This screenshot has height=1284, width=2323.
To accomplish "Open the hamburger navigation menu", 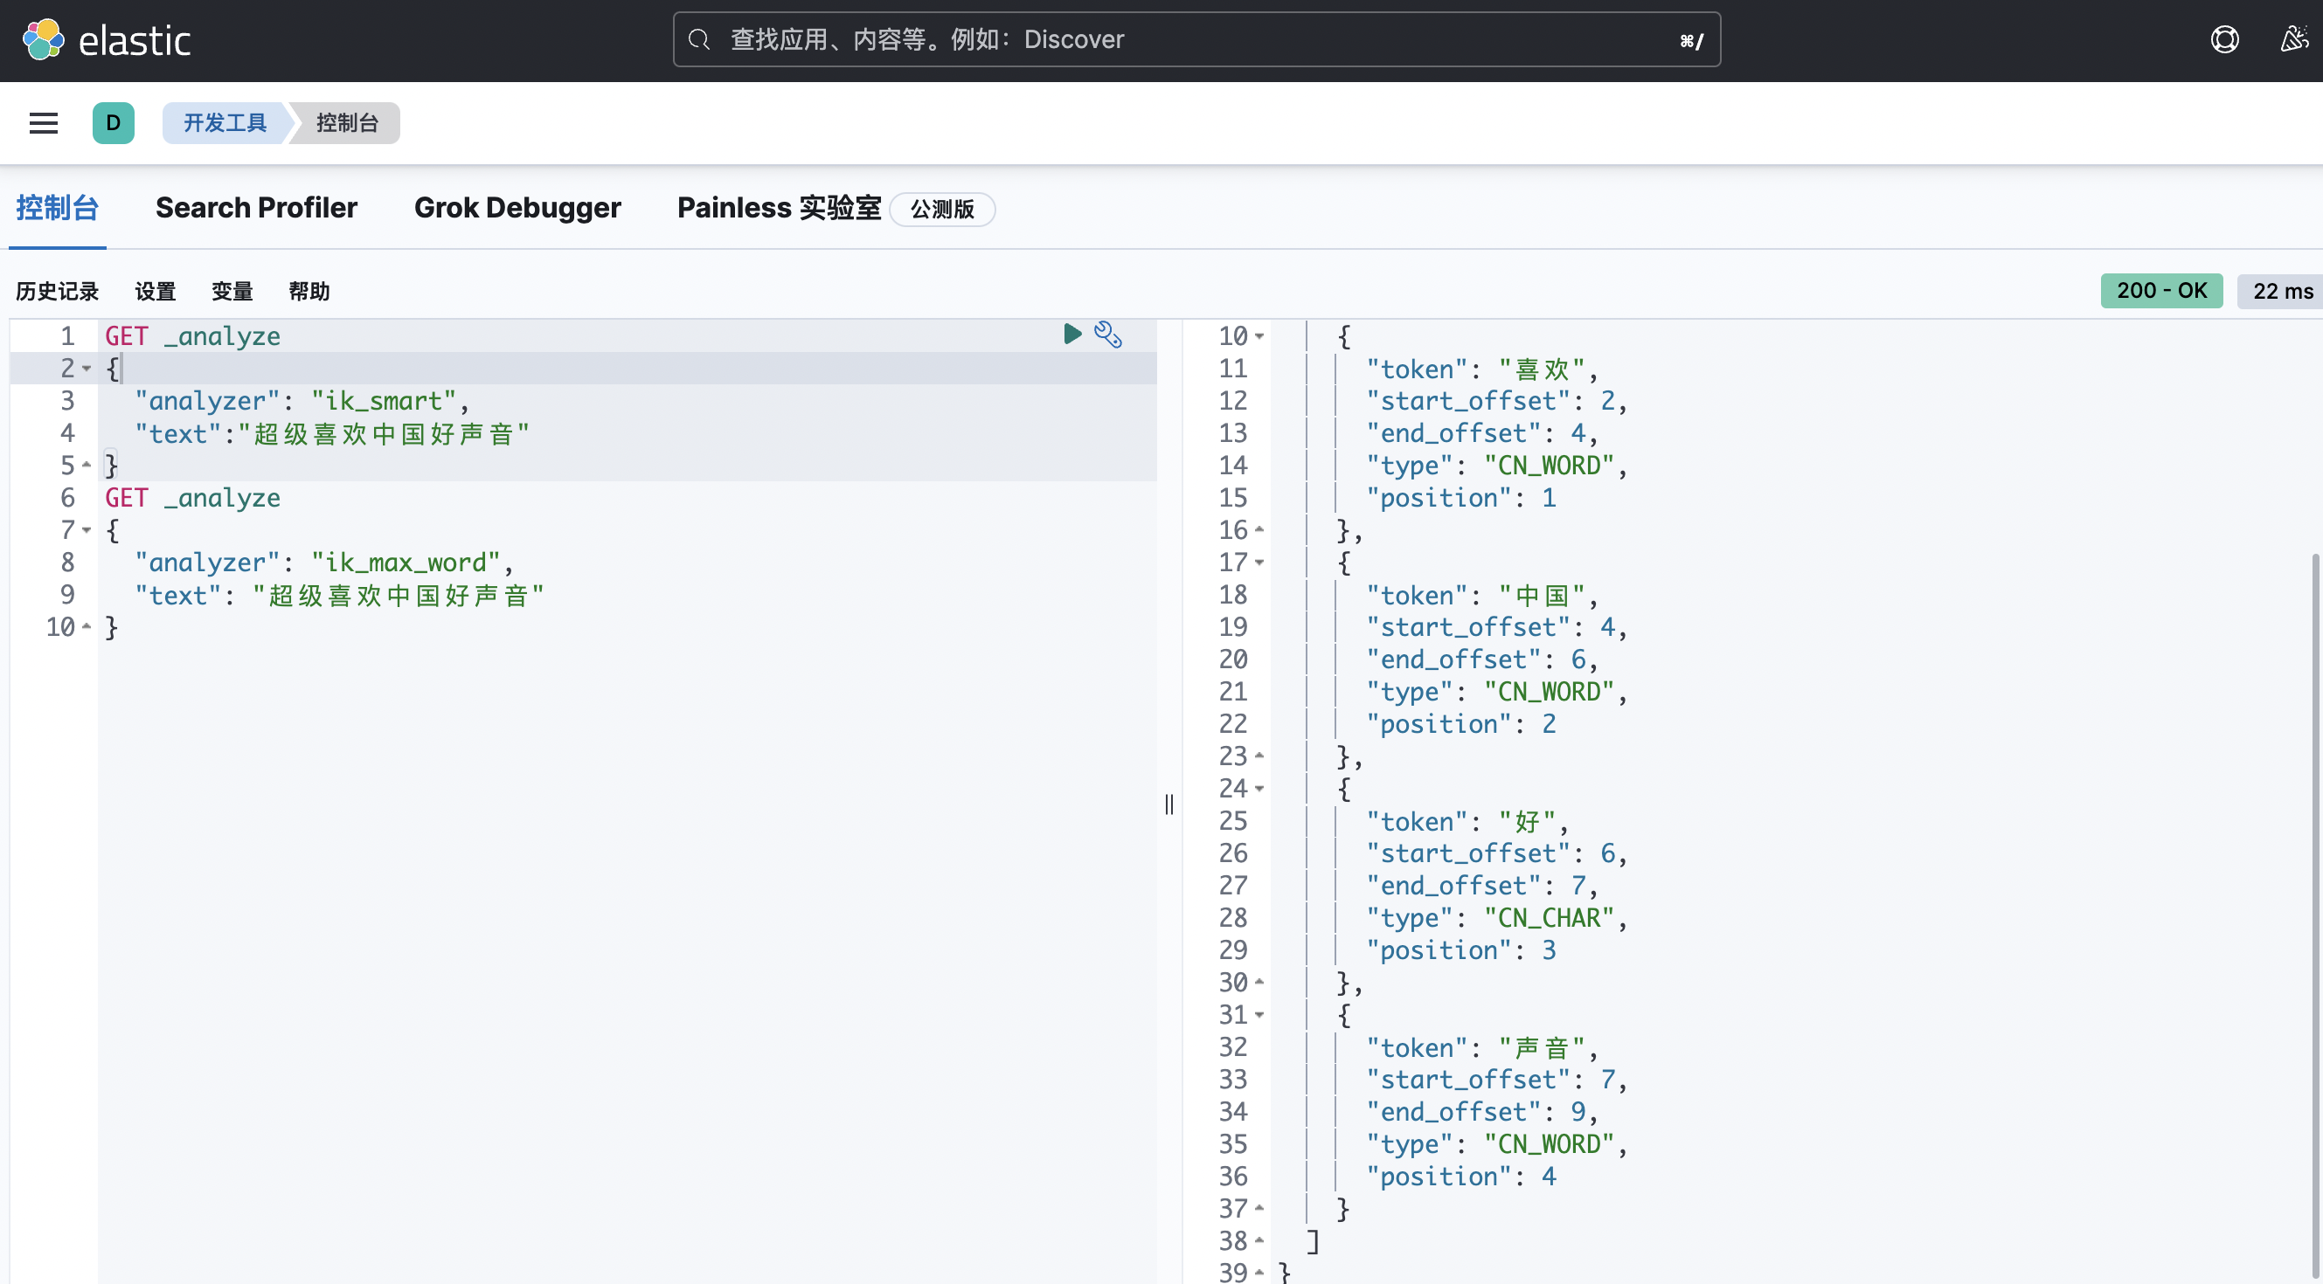I will click(x=44, y=122).
